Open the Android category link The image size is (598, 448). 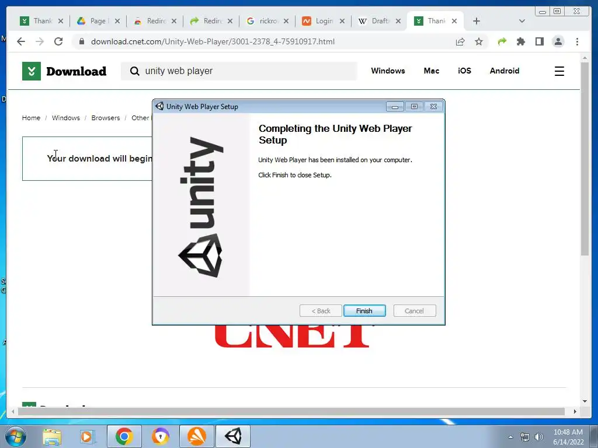point(505,71)
